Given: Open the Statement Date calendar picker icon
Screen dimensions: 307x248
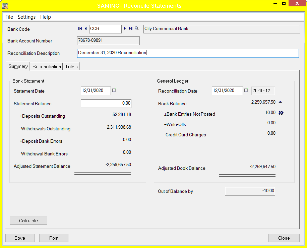Looking at the screenshot, I should (x=114, y=91).
